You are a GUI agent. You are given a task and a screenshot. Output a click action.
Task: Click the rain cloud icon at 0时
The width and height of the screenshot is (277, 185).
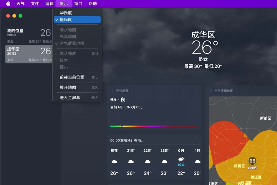tap(181, 159)
